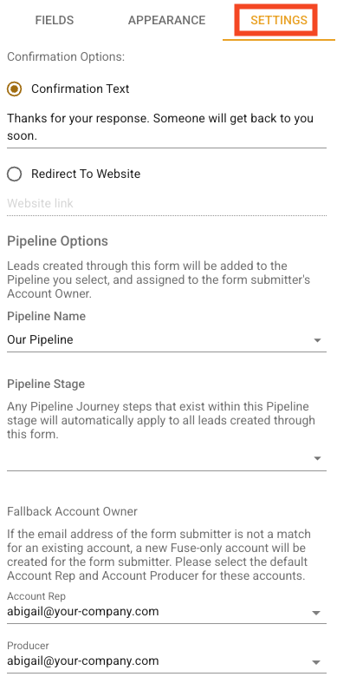Click the Redirect To Website label text
The height and width of the screenshot is (690, 337).
pos(86,174)
